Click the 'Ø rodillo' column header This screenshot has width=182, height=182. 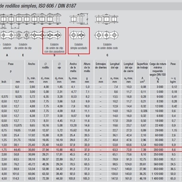pos(45,66)
